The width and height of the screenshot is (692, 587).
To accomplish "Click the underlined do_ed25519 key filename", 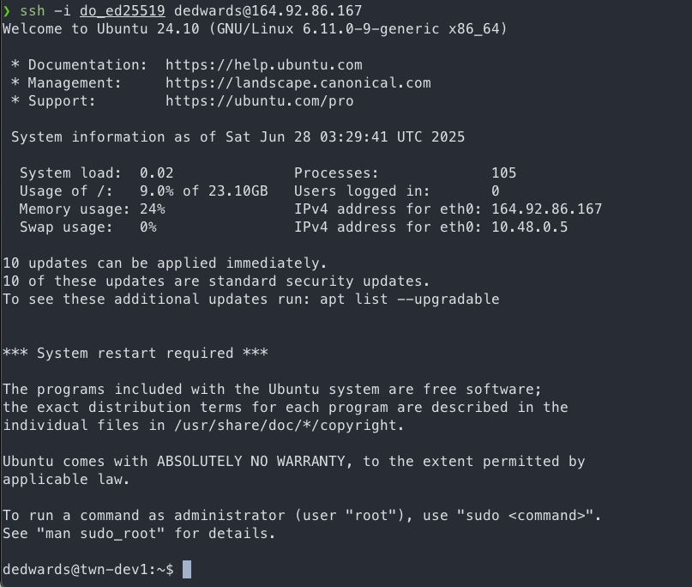I will coord(123,10).
